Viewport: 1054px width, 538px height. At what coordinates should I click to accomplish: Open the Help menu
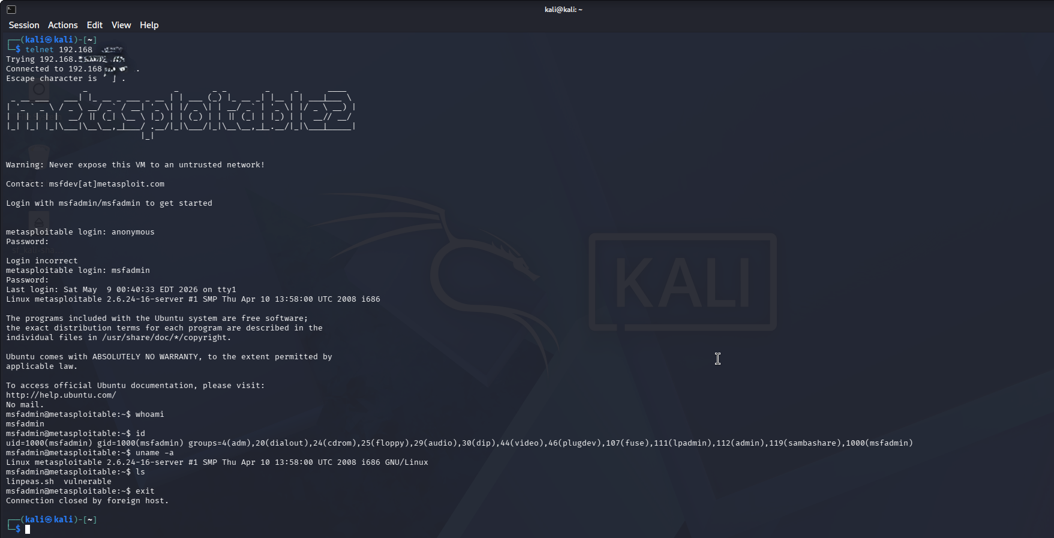[149, 25]
